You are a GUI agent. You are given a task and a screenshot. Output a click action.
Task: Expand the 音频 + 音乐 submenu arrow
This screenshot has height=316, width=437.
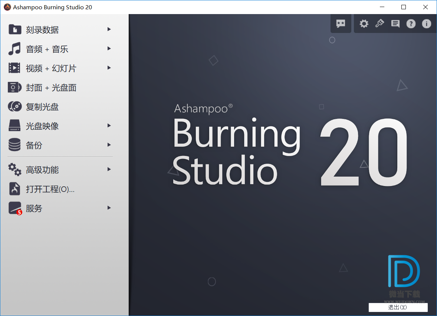click(x=109, y=49)
